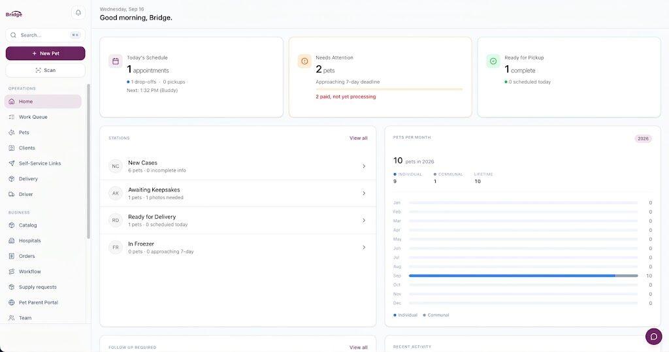Open Self-Service Links in sidebar
669x352 pixels.
click(x=42, y=163)
